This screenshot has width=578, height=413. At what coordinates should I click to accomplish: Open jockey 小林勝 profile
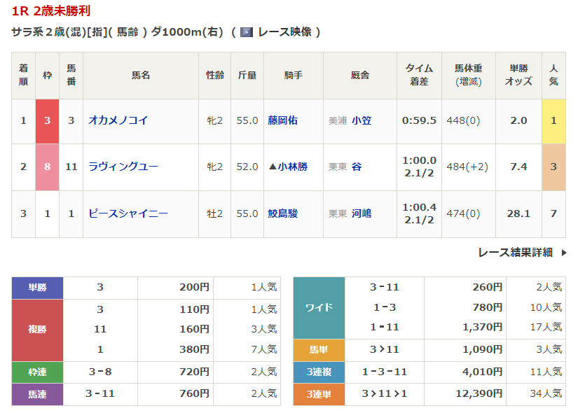[292, 167]
